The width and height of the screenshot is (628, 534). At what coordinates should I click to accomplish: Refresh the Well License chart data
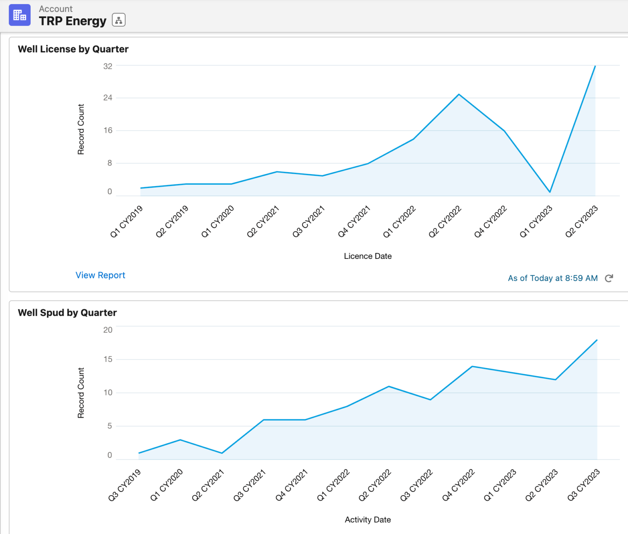point(609,278)
